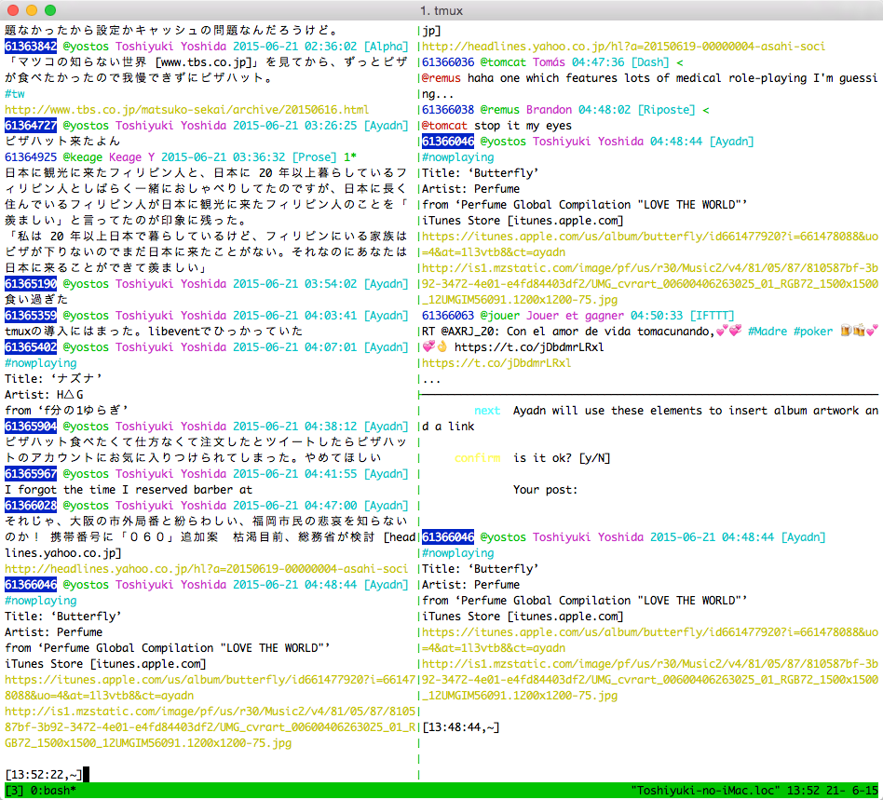Click the green zoom window button
This screenshot has height=800, width=883.
coord(49,10)
